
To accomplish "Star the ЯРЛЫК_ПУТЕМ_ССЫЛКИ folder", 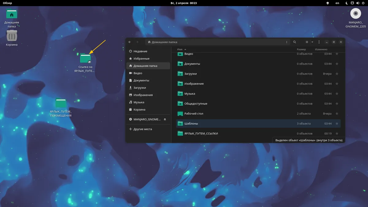I will (337, 134).
